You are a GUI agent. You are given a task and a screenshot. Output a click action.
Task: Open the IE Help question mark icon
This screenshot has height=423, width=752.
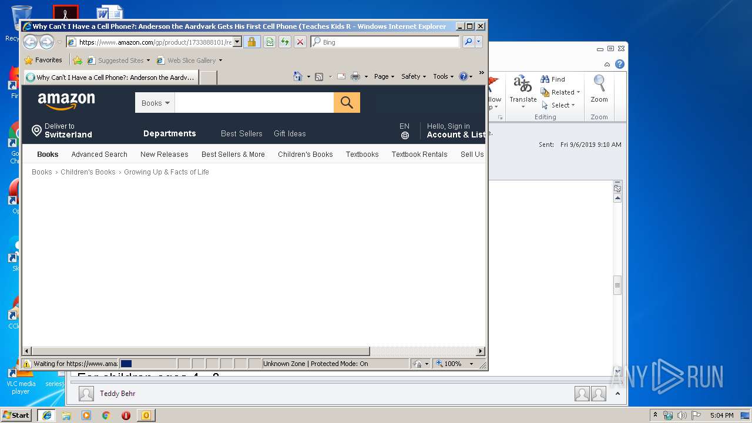coord(463,76)
